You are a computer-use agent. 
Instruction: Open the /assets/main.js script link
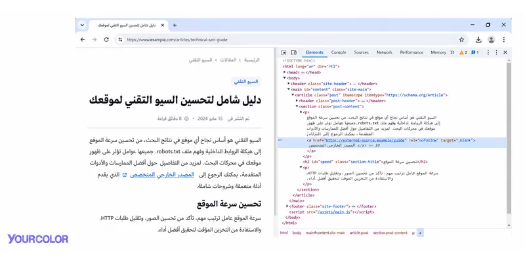tap(335, 212)
